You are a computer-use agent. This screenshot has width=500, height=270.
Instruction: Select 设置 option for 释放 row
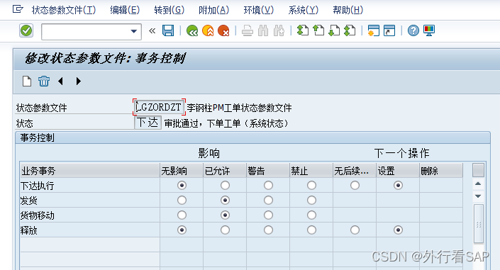pos(398,230)
